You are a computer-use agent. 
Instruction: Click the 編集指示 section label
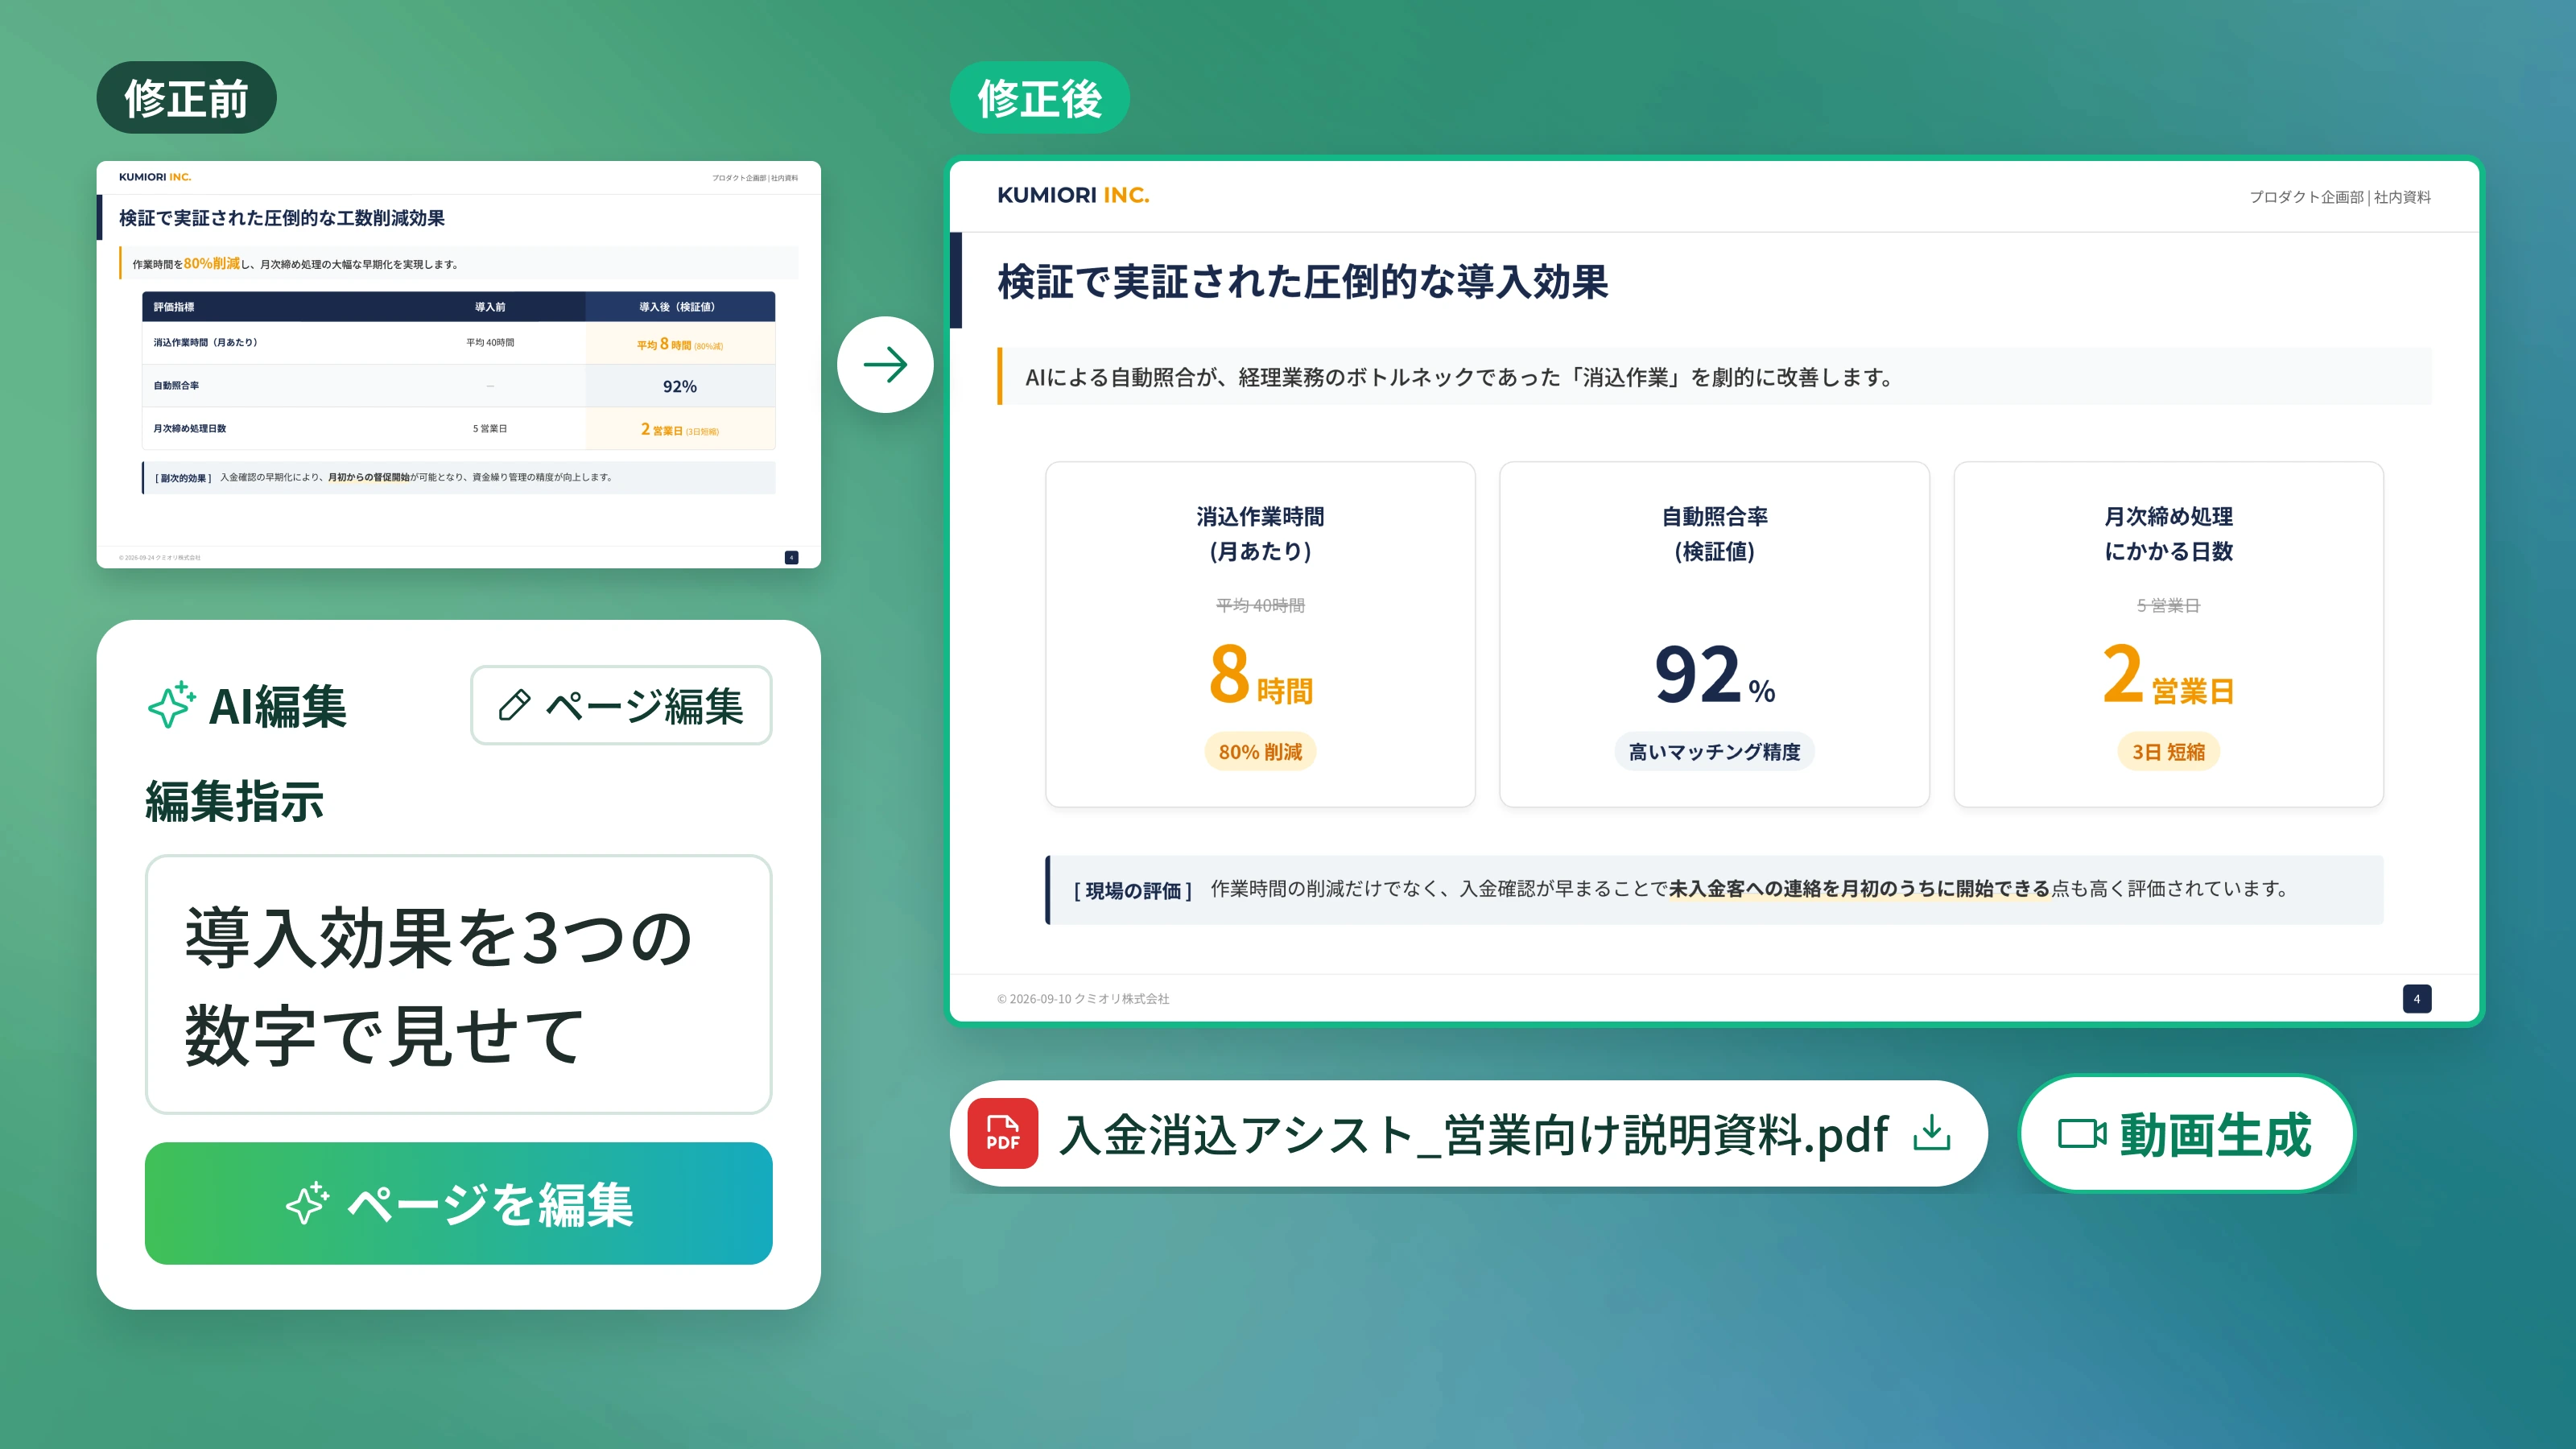(234, 801)
